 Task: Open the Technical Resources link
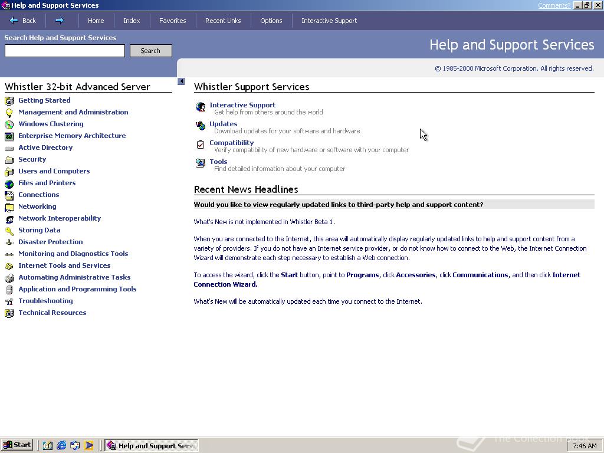click(52, 313)
